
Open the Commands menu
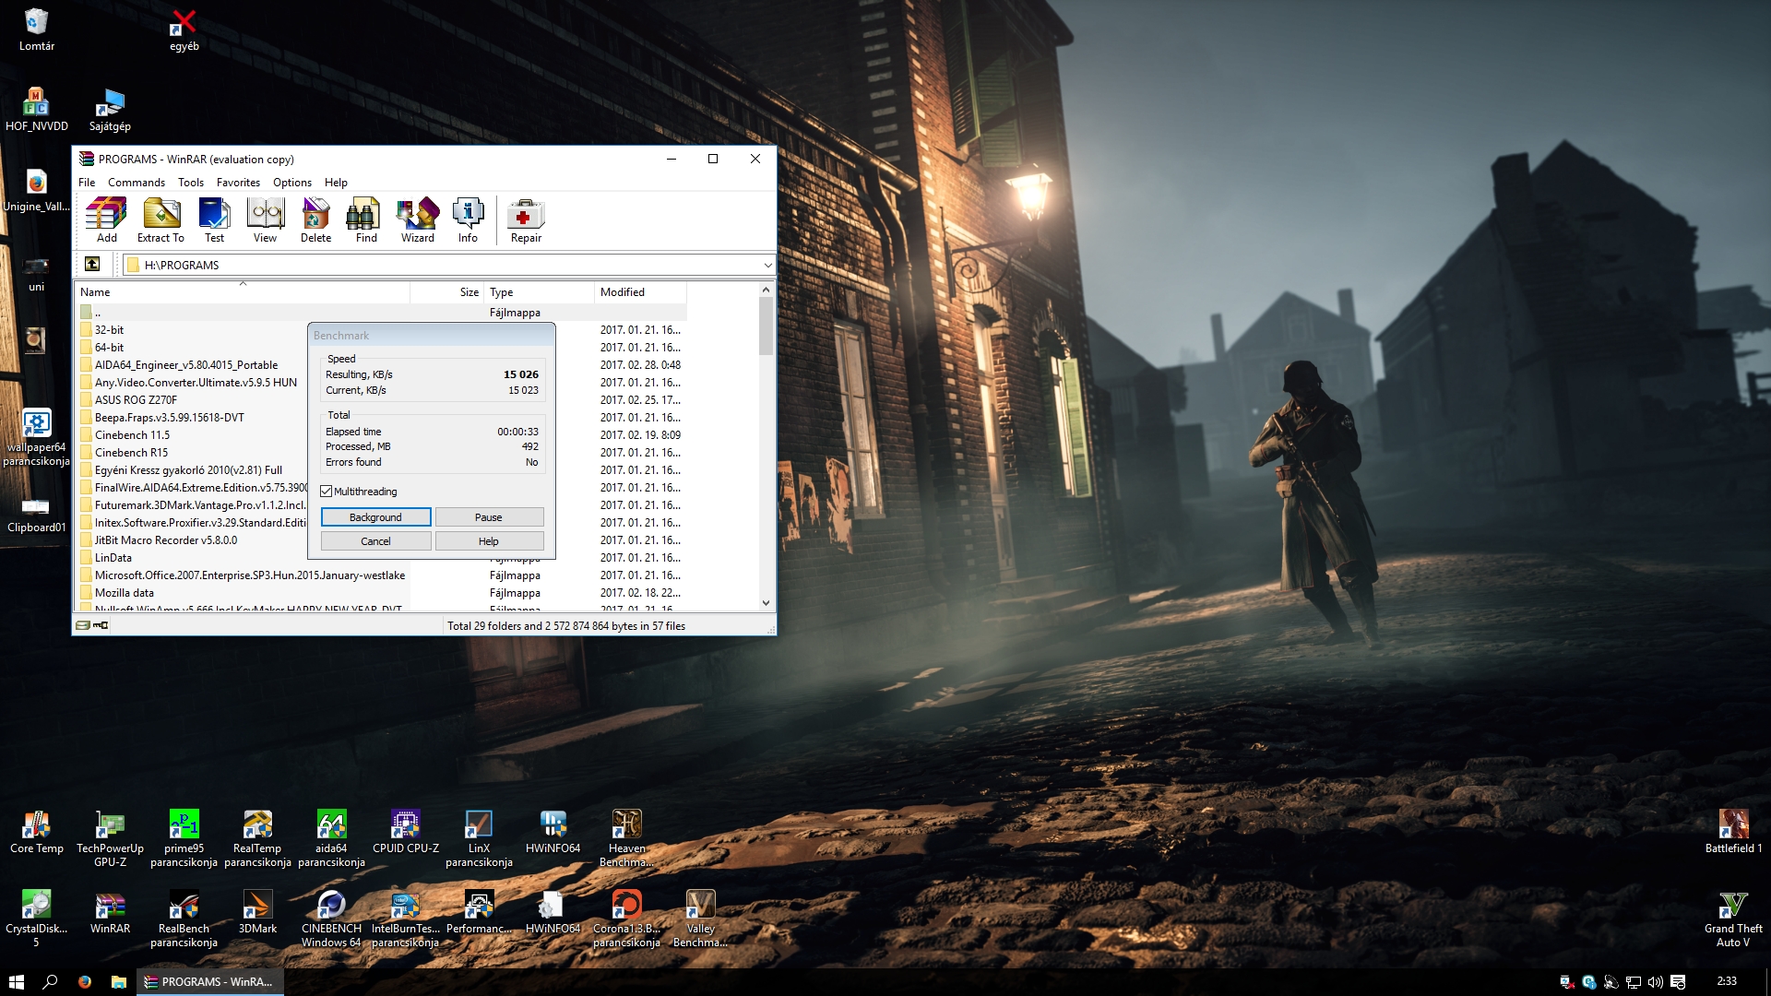pos(137,183)
